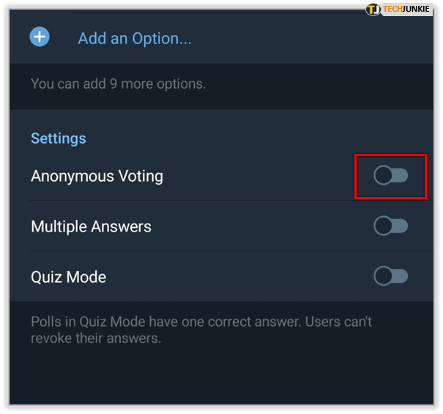Click the Settings section header
Screen dimensions: 443x414
(x=58, y=138)
